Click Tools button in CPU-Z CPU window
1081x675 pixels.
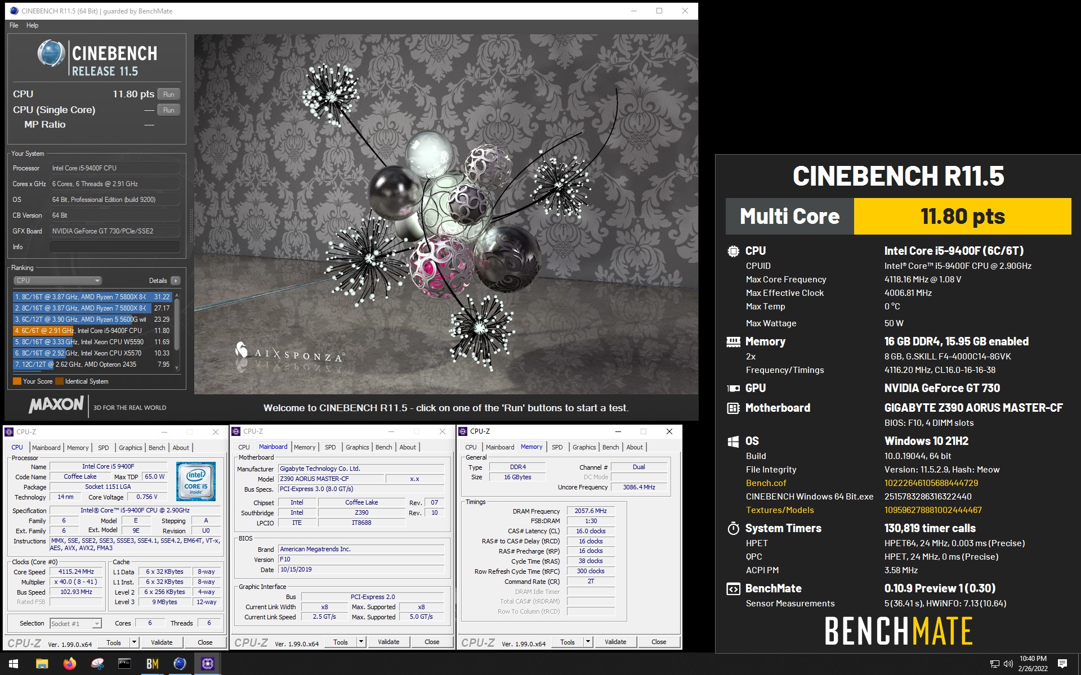pyautogui.click(x=114, y=642)
